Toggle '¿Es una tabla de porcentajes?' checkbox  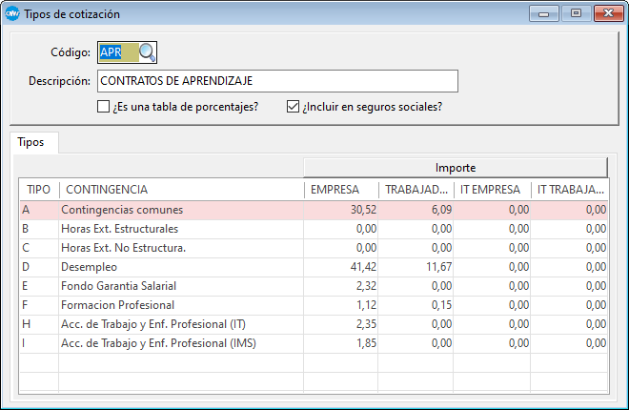click(104, 107)
